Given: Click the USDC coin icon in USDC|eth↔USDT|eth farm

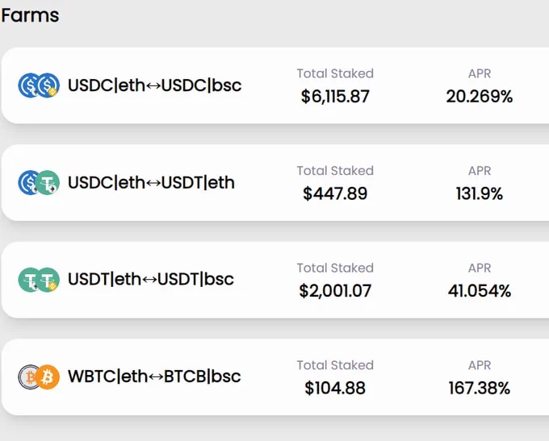Looking at the screenshot, I should 28,182.
